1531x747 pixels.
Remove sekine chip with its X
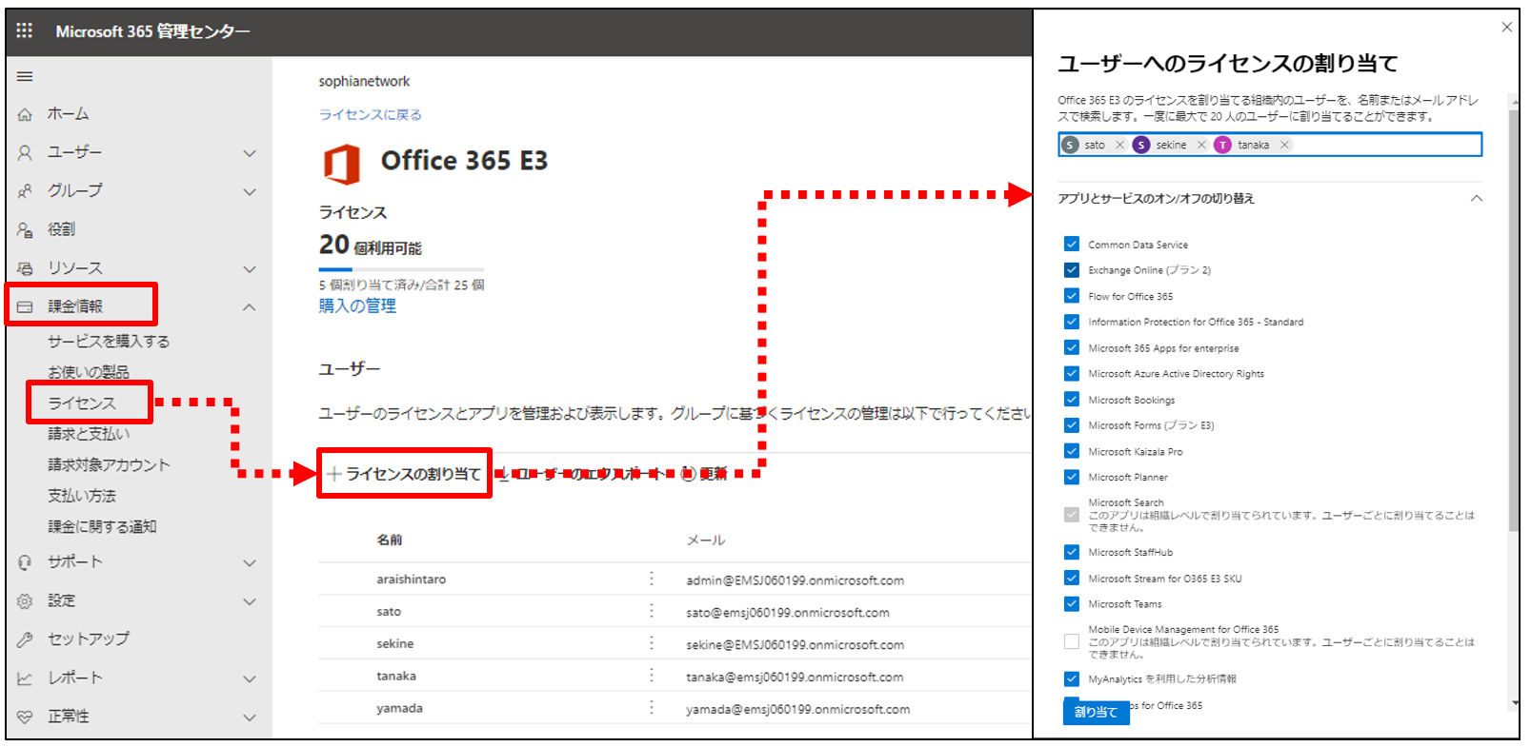pyautogui.click(x=1201, y=145)
